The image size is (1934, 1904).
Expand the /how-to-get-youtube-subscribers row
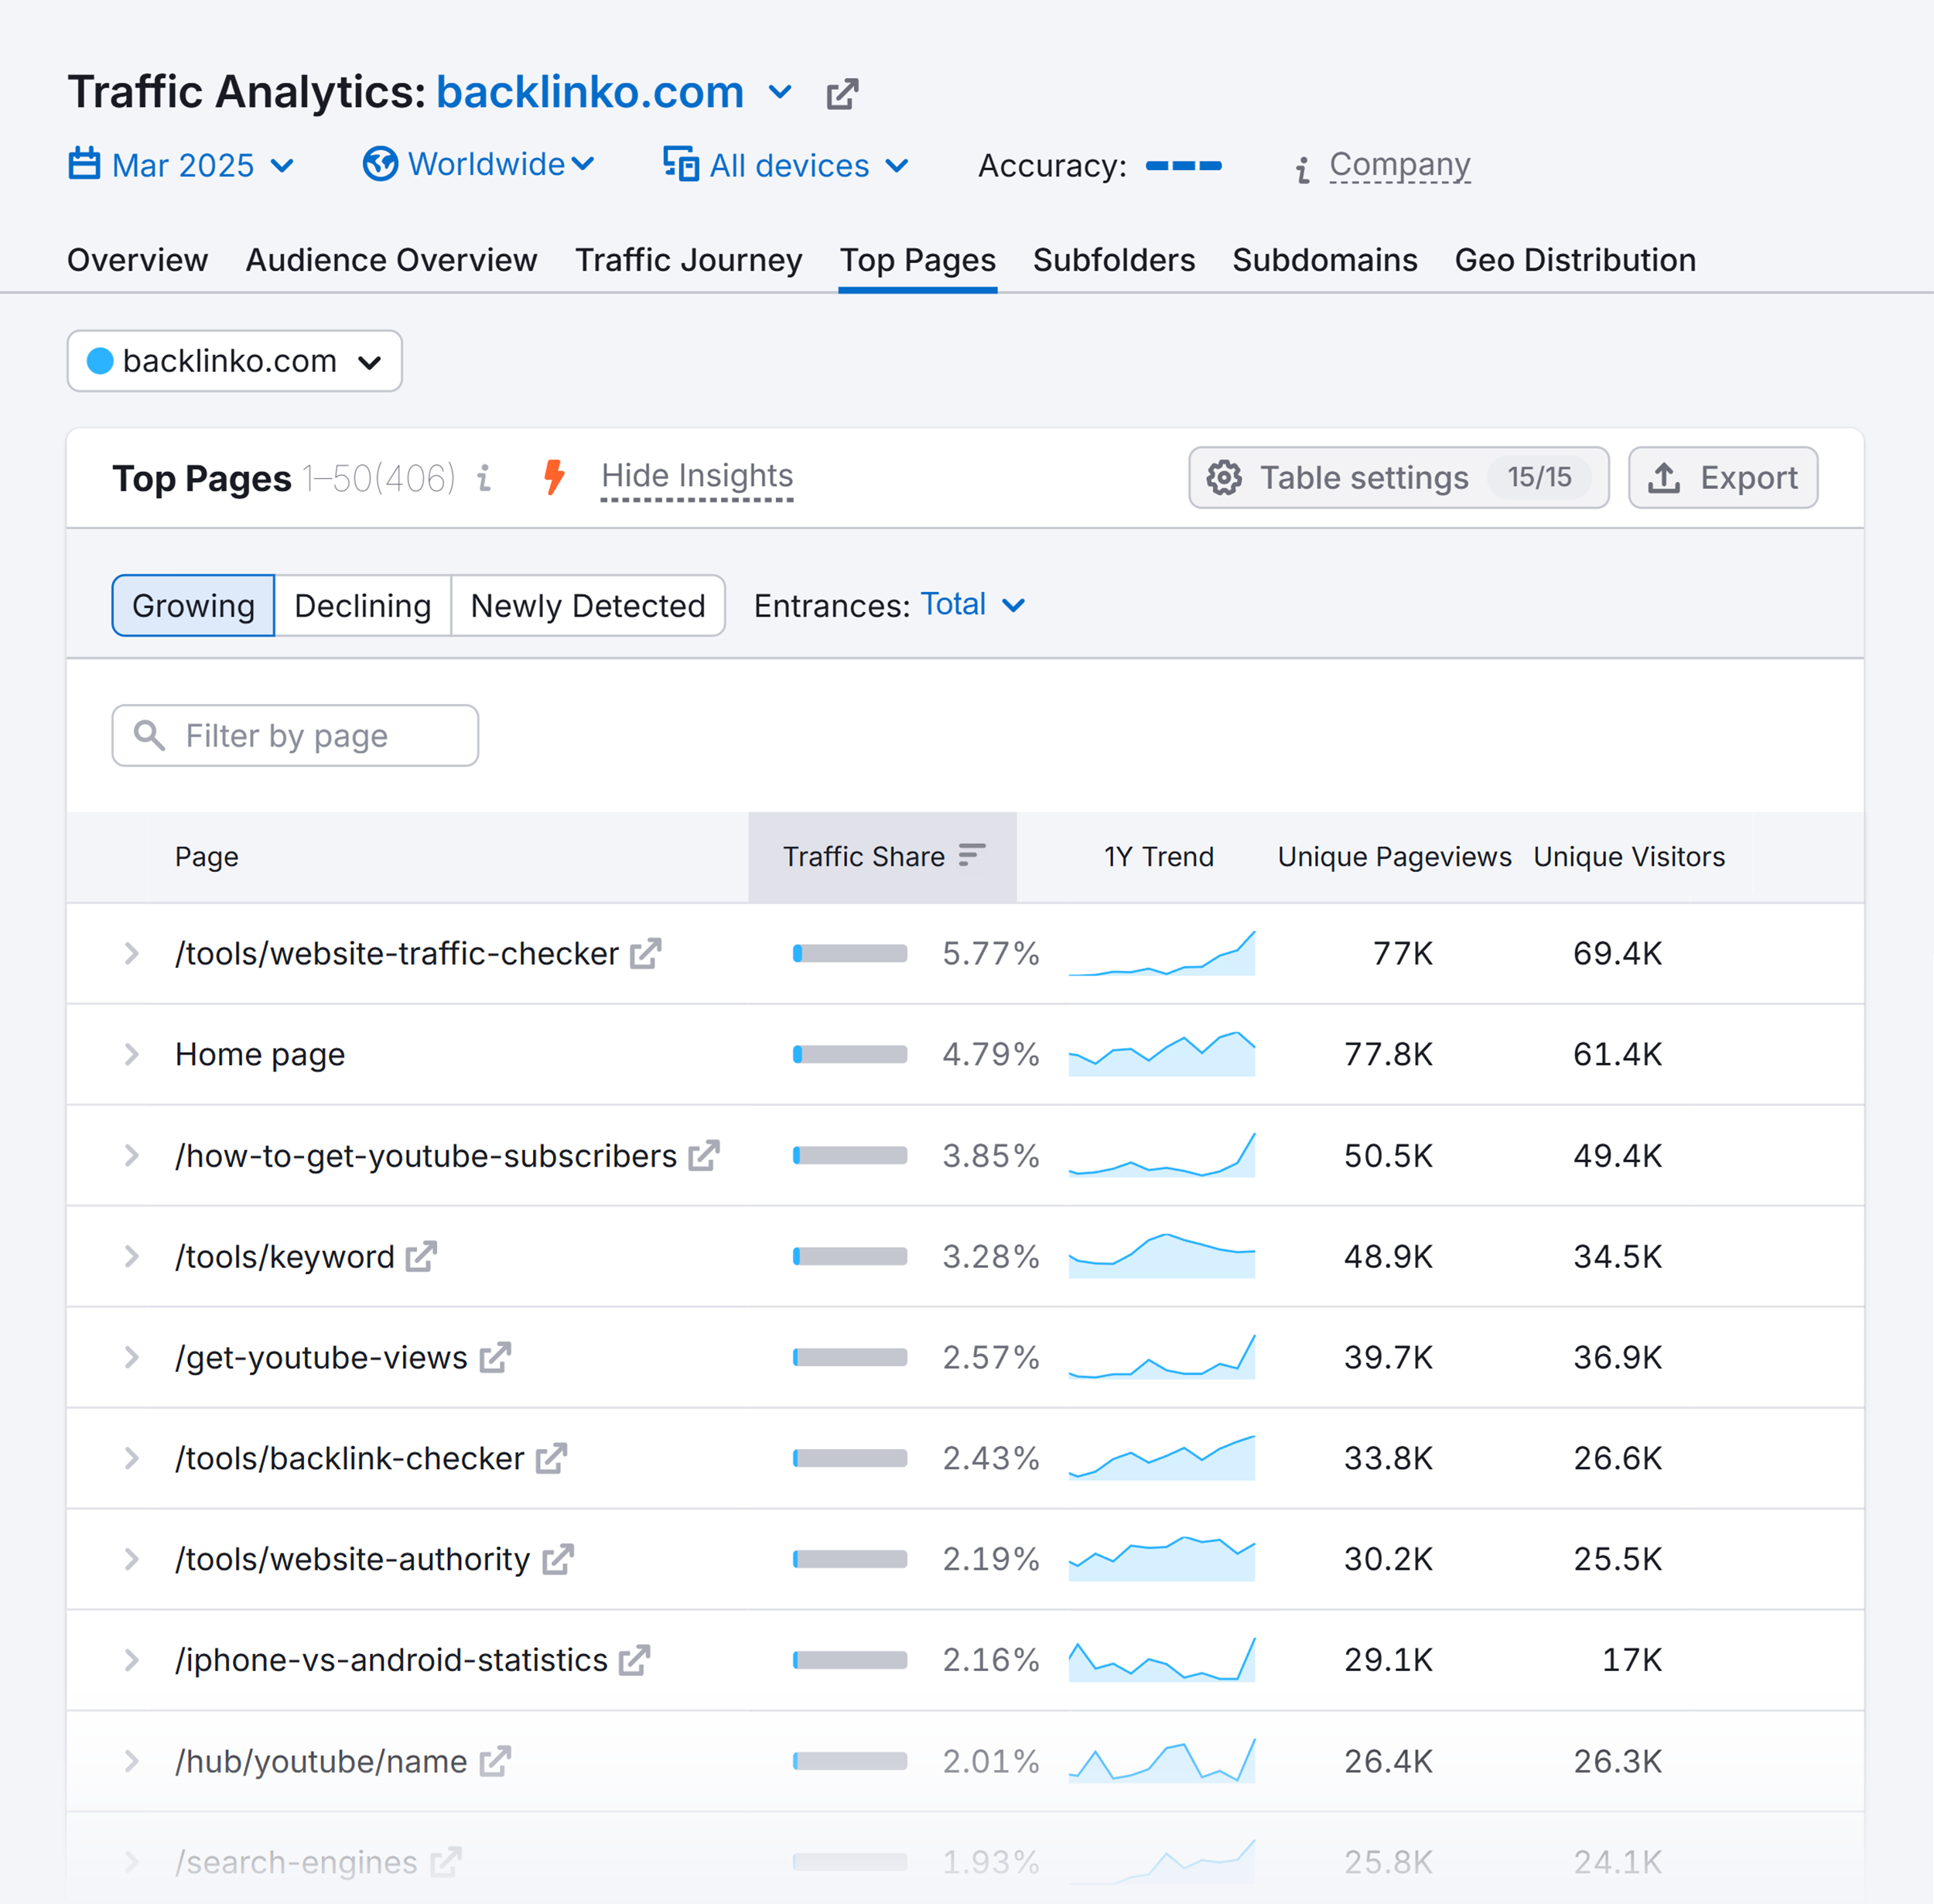(x=131, y=1155)
